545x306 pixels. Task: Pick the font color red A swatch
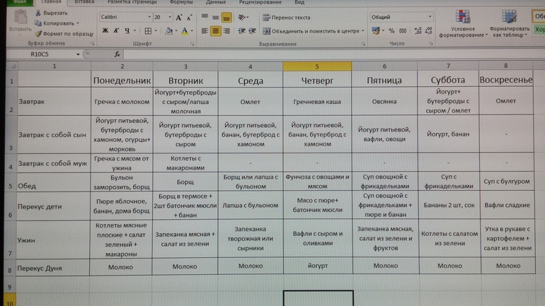[x=184, y=31]
